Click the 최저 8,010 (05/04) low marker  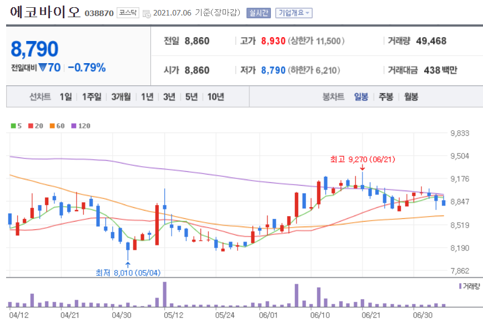click(x=128, y=273)
